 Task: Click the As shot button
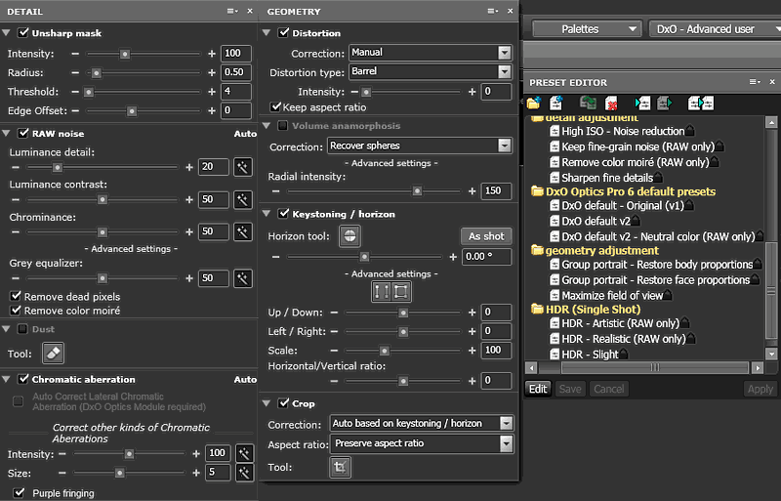coord(486,236)
